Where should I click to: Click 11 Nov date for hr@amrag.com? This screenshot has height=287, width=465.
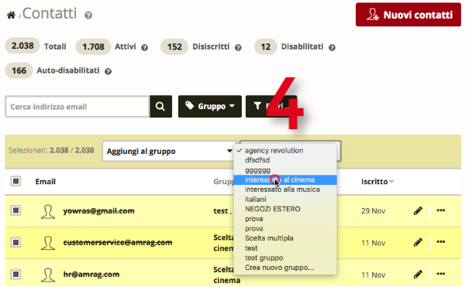(x=373, y=275)
